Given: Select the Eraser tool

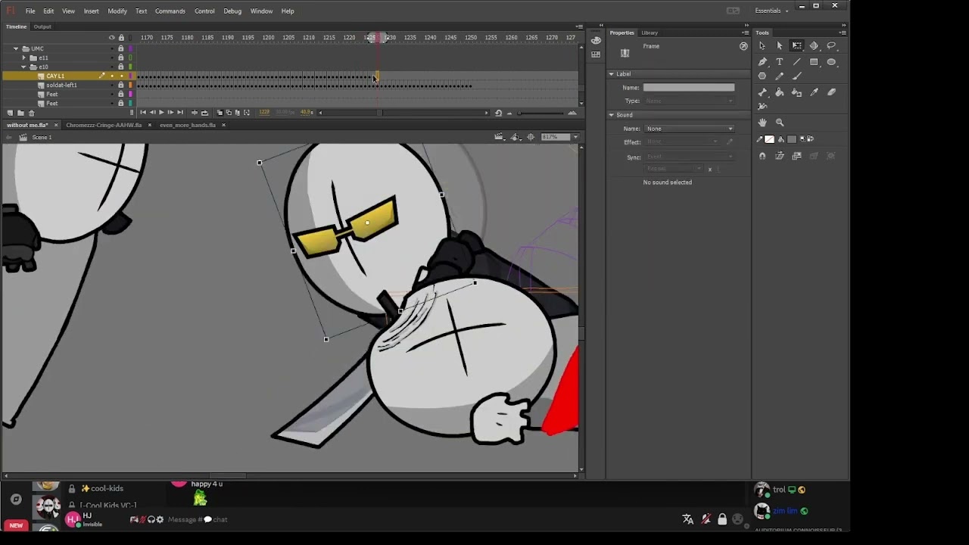Looking at the screenshot, I should [831, 92].
